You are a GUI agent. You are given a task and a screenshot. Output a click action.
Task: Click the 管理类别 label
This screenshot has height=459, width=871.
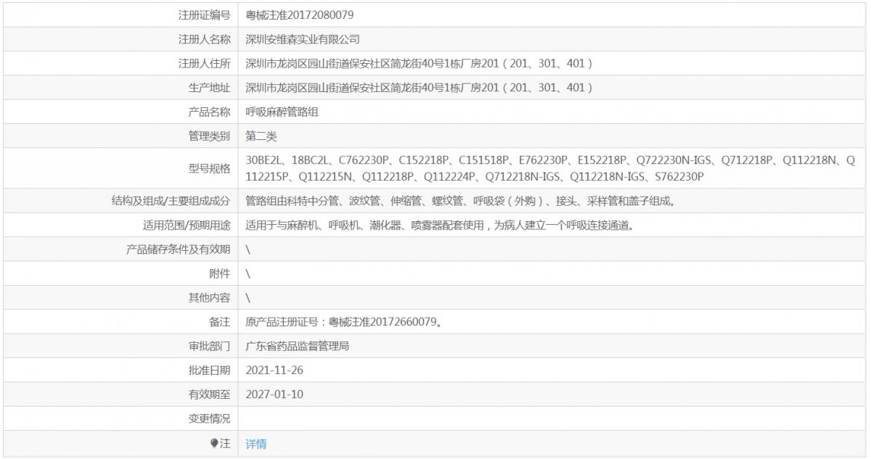point(210,136)
